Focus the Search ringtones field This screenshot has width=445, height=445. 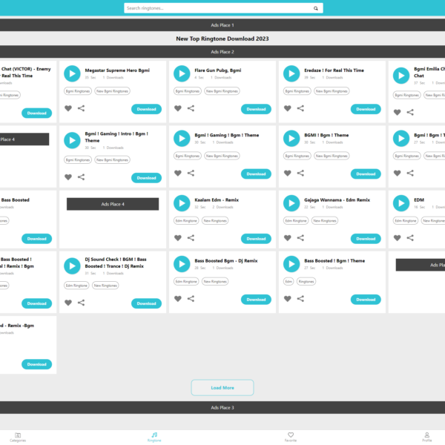click(x=223, y=8)
